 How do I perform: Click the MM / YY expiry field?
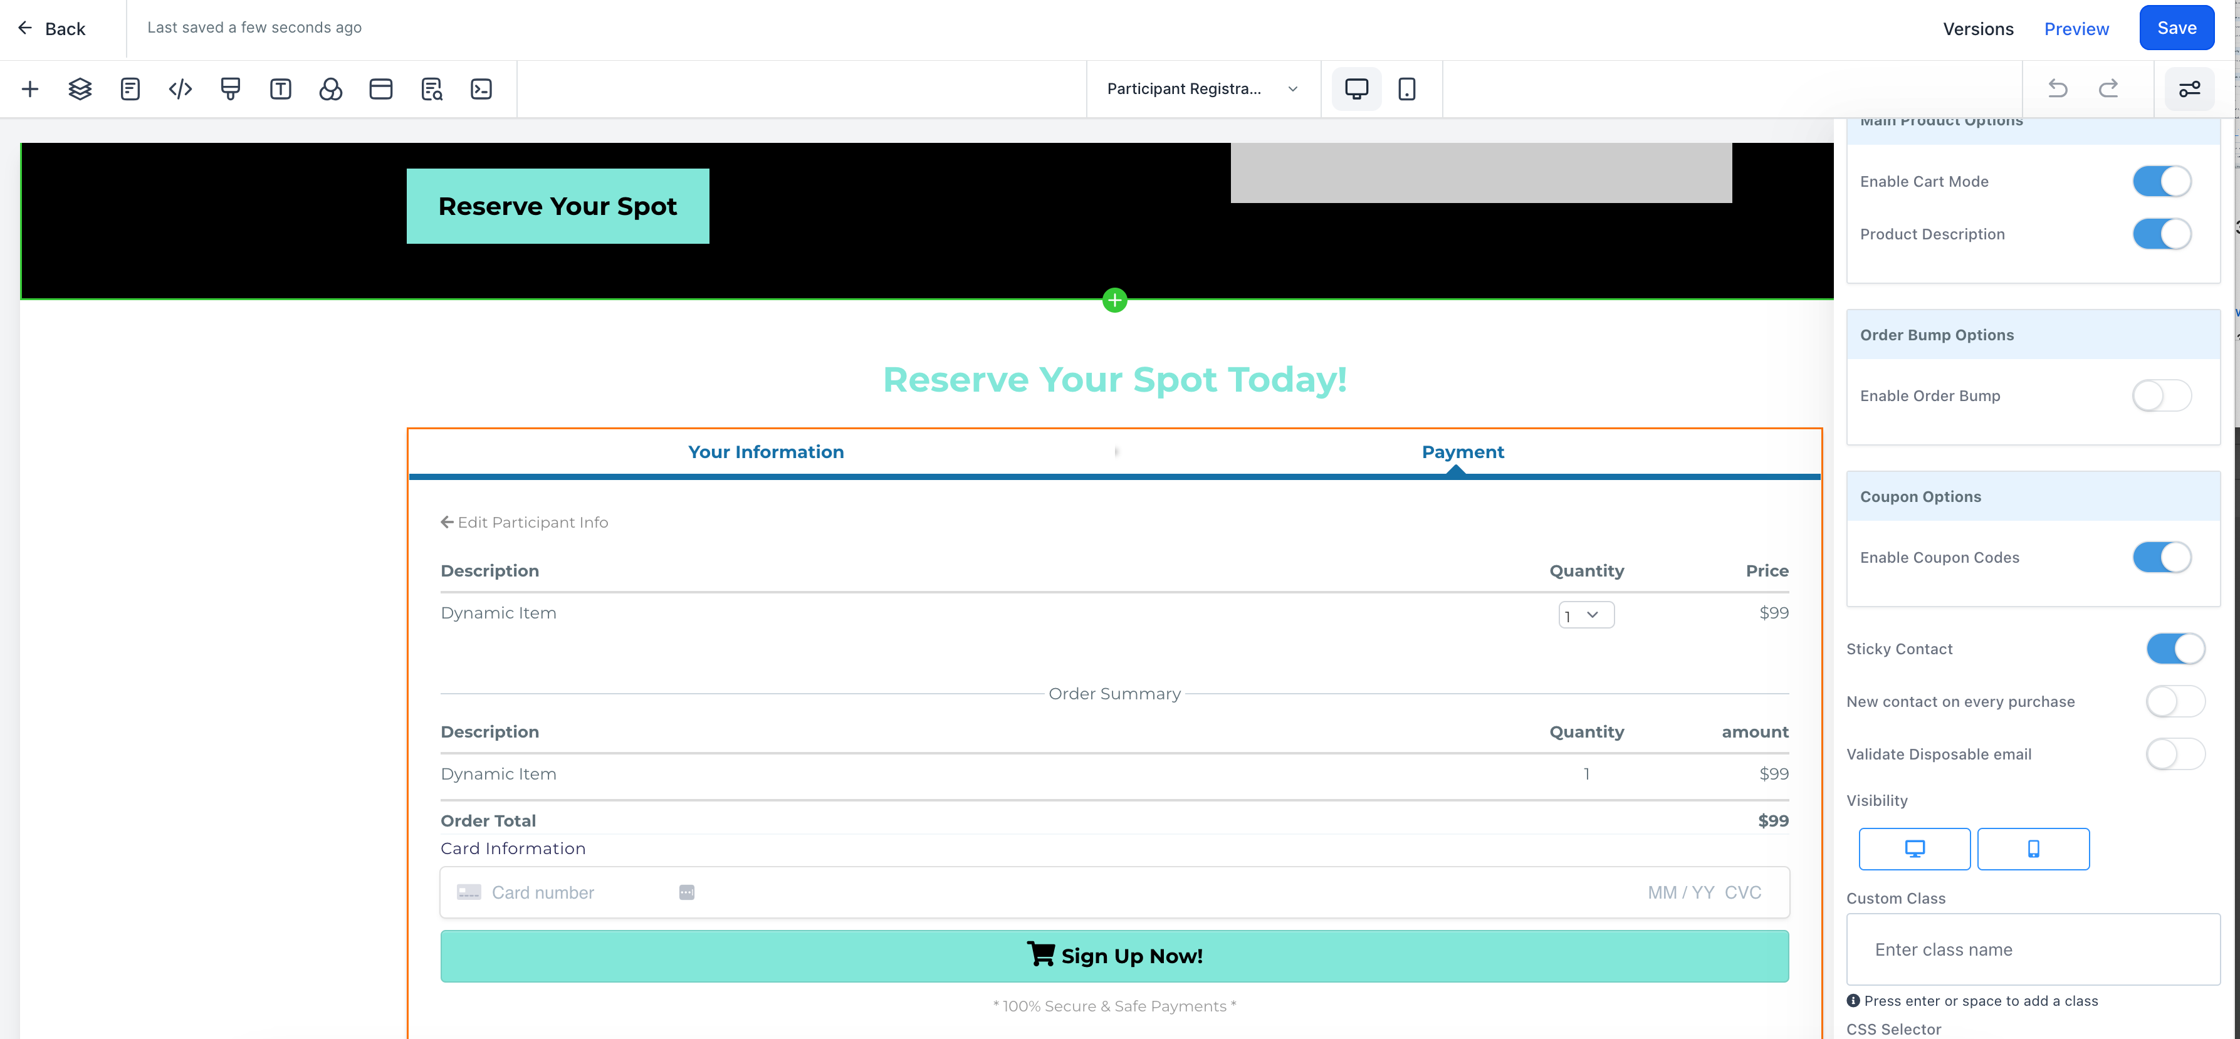1681,893
